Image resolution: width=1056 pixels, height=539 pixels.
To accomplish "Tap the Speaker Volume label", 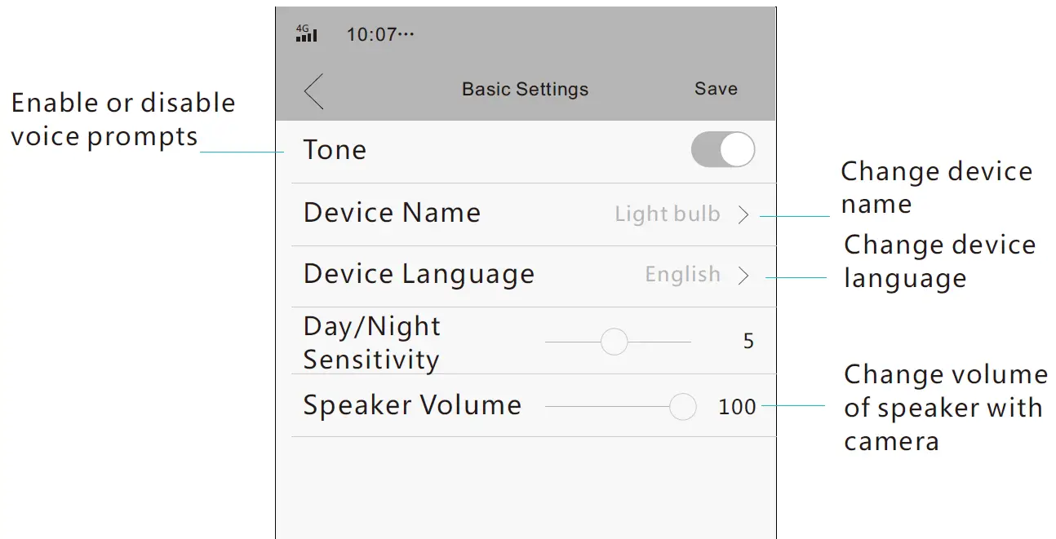I will (412, 405).
